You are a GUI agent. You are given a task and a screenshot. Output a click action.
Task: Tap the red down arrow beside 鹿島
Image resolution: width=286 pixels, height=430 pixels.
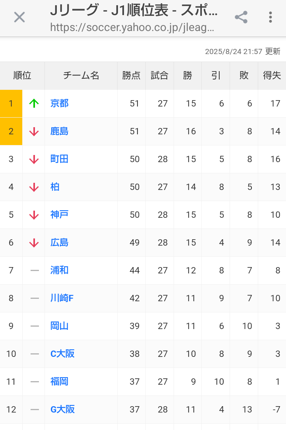[x=34, y=132]
